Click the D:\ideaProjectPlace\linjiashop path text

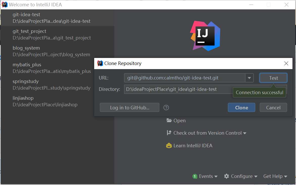45,105
